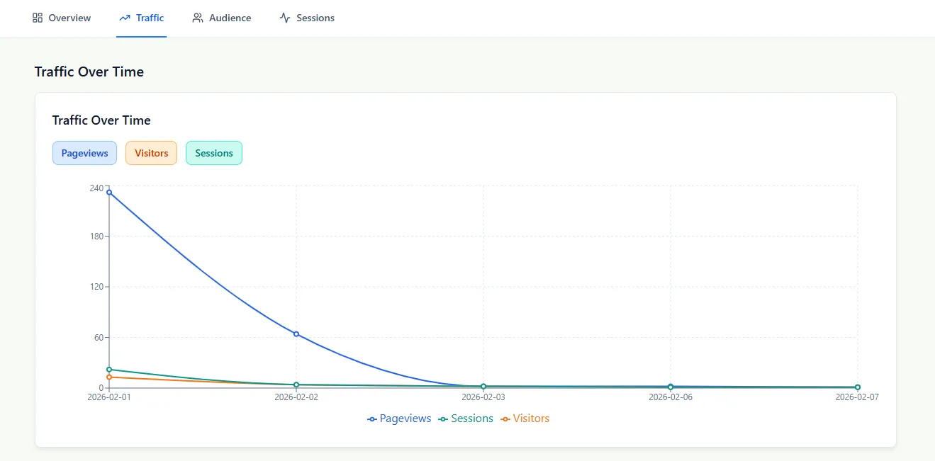Select the Pageviews data point on 2026-02-02
The width and height of the screenshot is (935, 461).
[x=296, y=333]
